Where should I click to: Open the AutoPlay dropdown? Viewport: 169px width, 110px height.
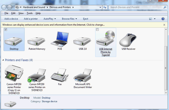(50, 19)
